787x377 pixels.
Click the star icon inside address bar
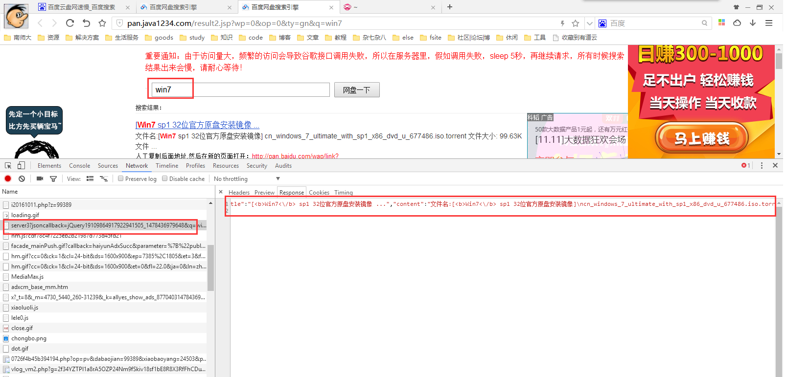coord(576,23)
